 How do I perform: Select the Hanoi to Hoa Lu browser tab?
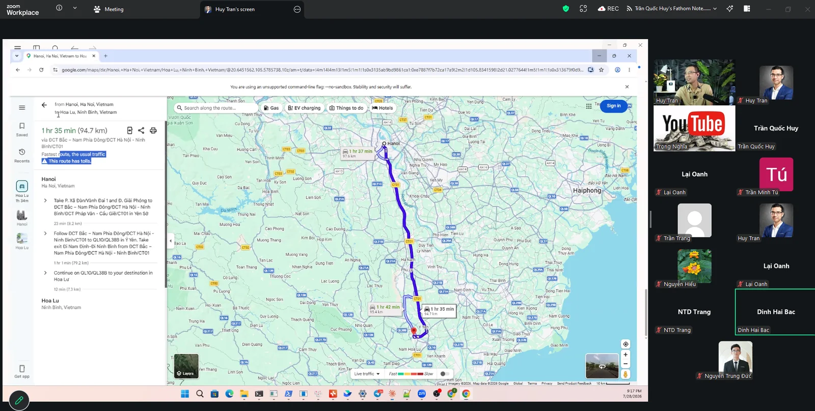[x=61, y=56]
